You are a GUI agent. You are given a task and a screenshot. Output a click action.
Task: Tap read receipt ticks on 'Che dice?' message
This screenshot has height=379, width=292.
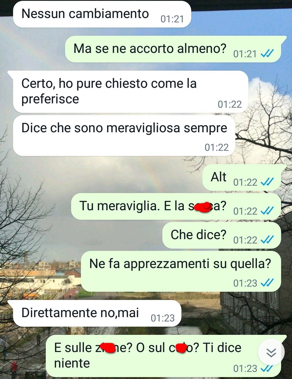click(267, 240)
